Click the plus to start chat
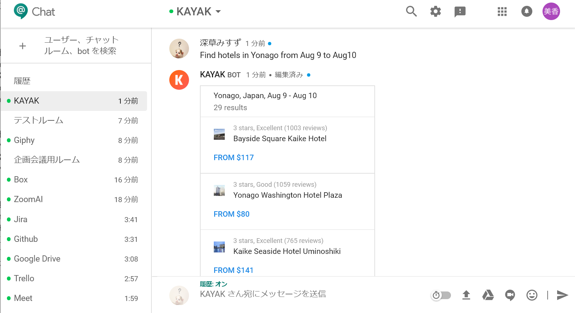Screen dimensions: 575x313 (23, 46)
